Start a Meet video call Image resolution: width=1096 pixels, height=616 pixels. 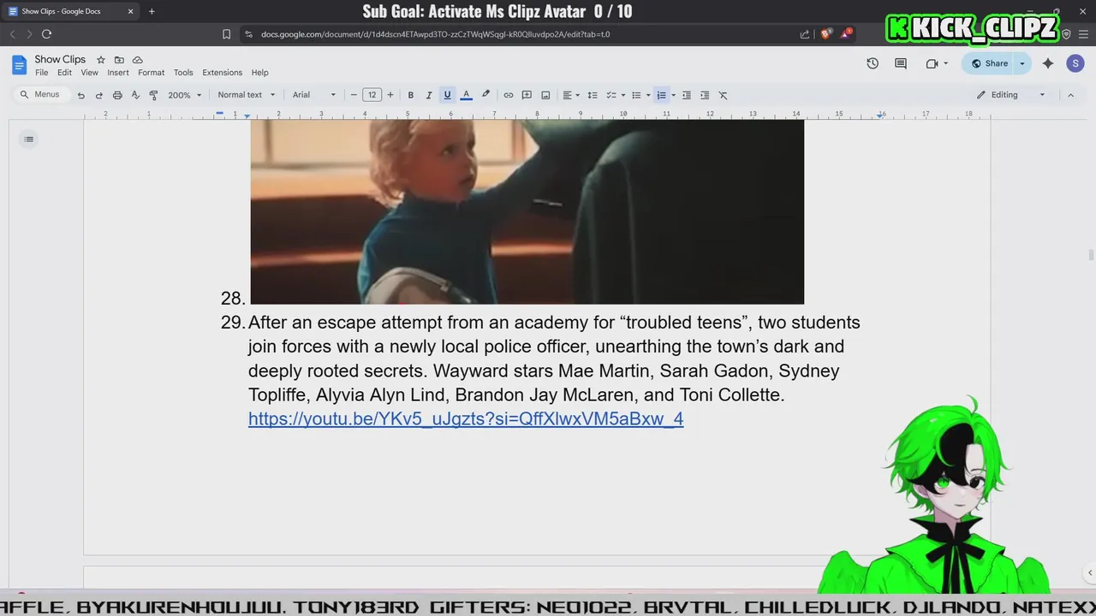932,63
